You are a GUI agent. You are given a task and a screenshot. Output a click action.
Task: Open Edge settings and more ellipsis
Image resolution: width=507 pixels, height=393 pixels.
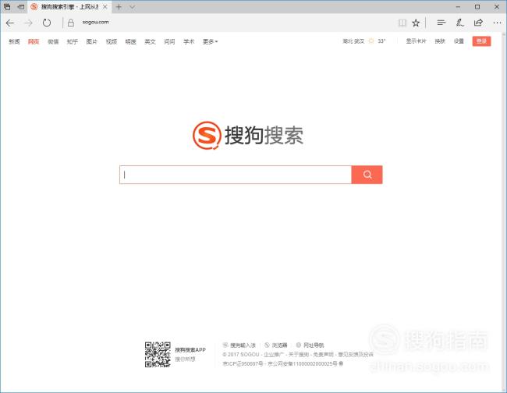[497, 23]
